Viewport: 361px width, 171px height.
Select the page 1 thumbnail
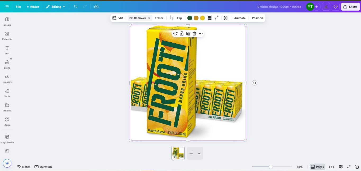coord(178,153)
